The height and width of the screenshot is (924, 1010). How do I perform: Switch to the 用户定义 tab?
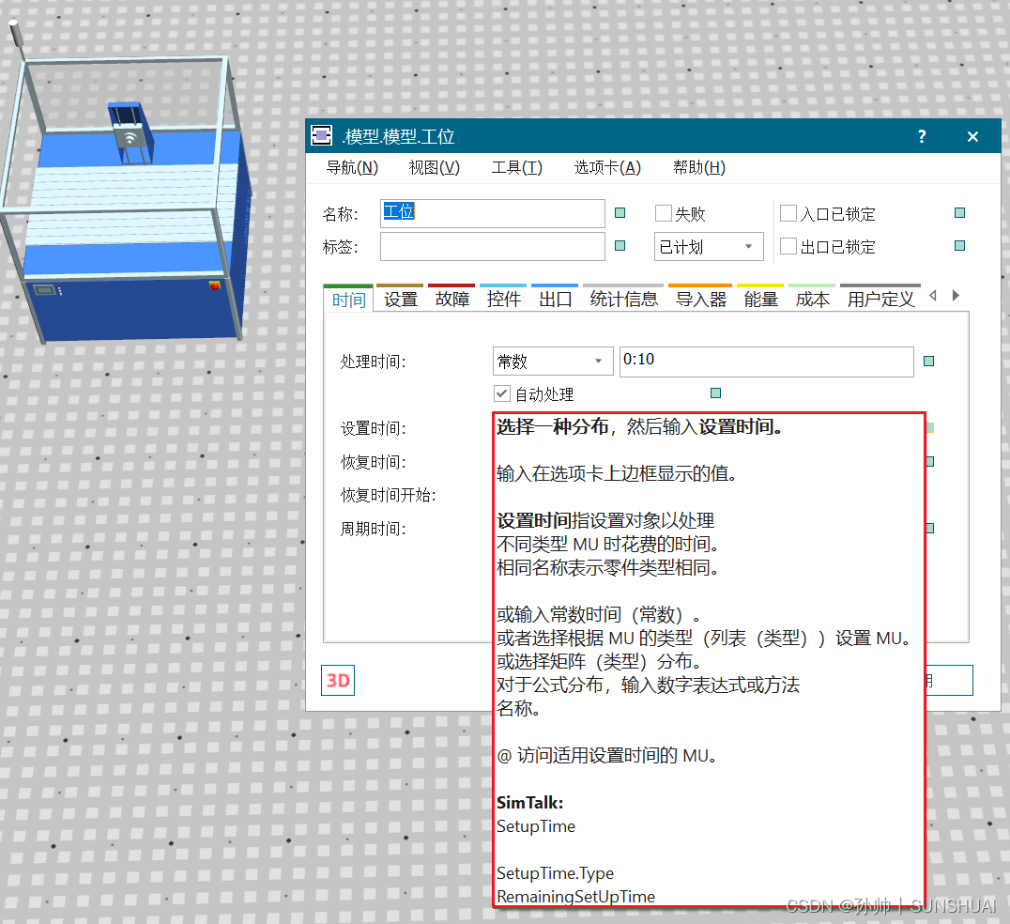[x=880, y=299]
